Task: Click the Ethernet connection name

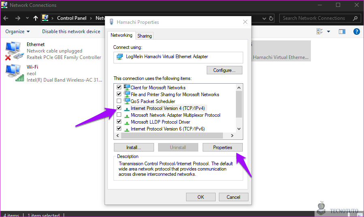Action: coord(36,44)
